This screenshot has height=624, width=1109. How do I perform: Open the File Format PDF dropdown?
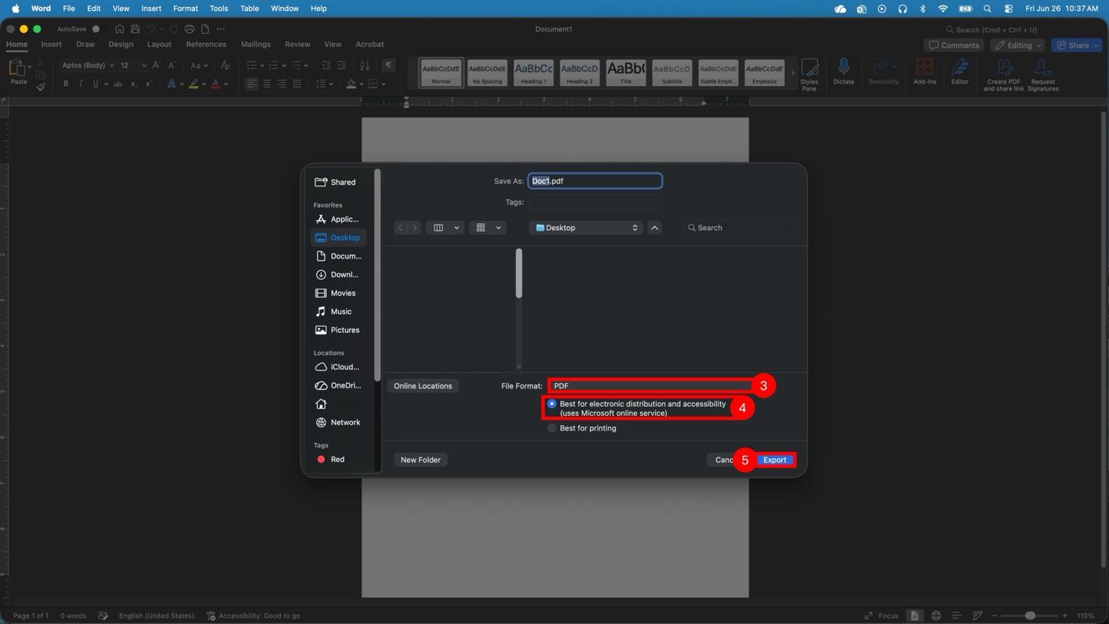point(650,386)
